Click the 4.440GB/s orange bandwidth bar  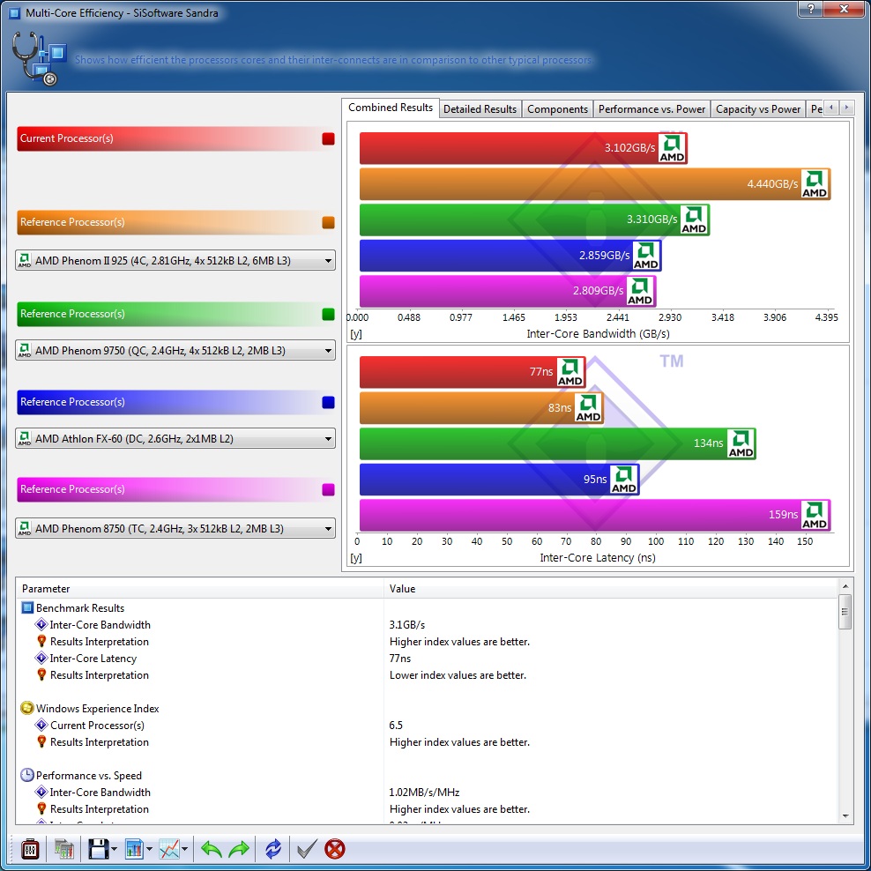pos(595,184)
